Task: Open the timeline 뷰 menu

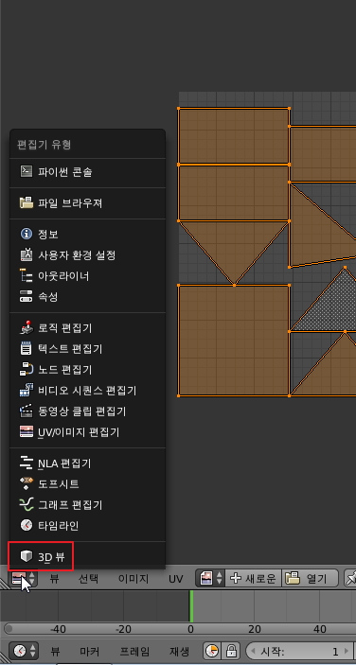Action: tap(55, 651)
